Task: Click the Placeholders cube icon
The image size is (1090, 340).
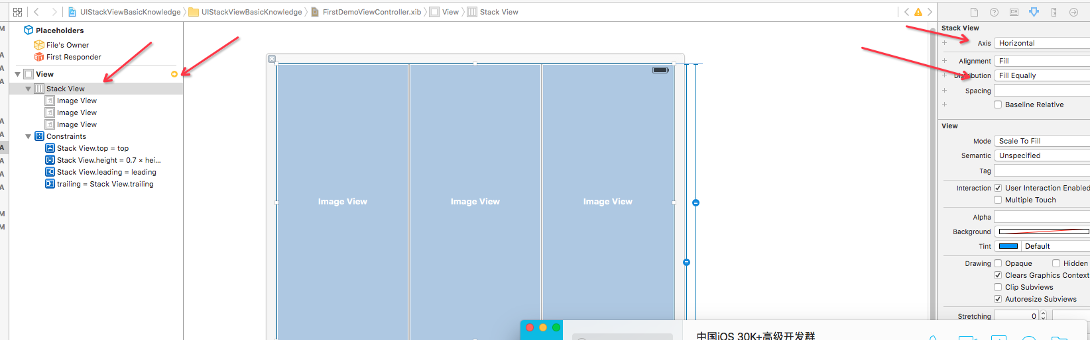Action: 29,30
